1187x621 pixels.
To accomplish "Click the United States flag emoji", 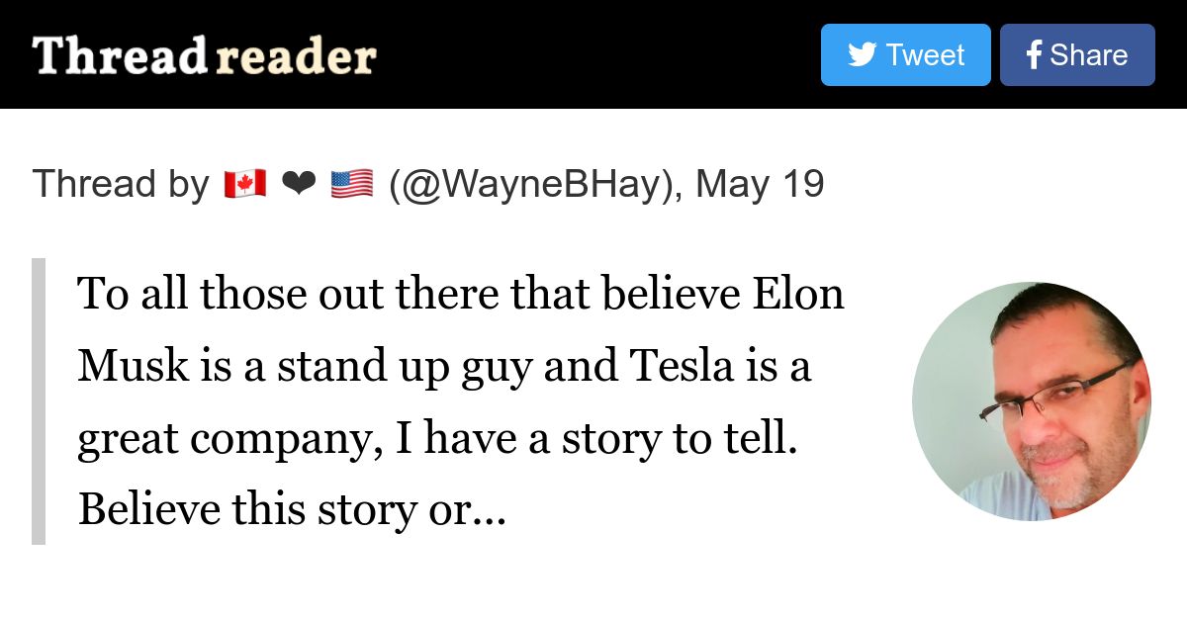I will (351, 184).
